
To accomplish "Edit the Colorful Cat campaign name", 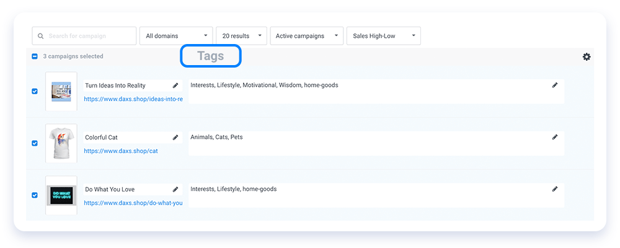I will tap(175, 137).
